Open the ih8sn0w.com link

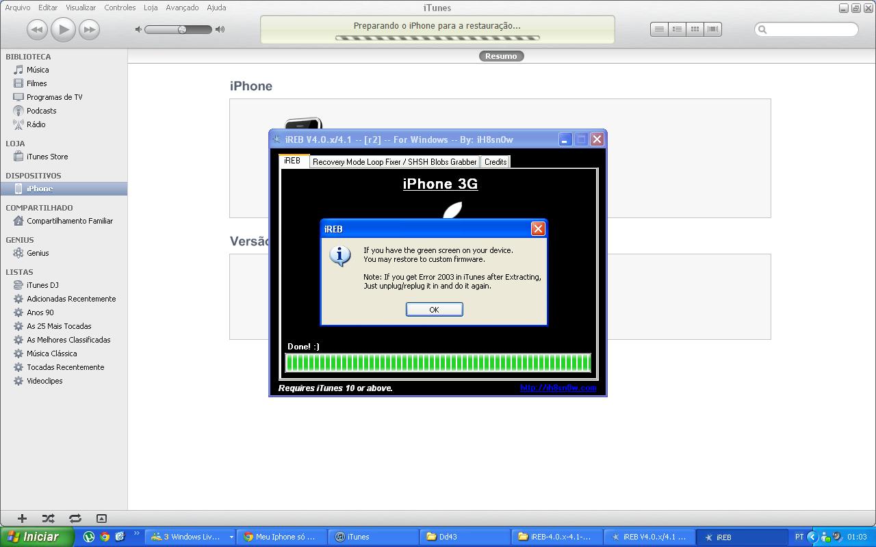pyautogui.click(x=558, y=388)
